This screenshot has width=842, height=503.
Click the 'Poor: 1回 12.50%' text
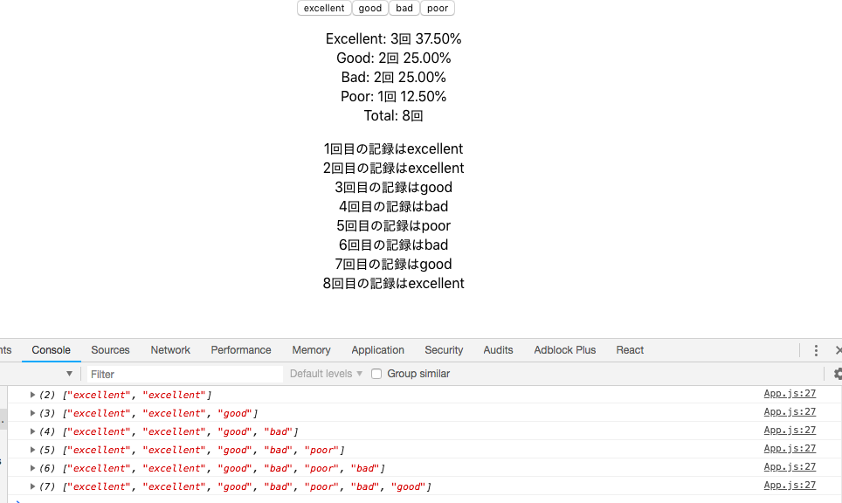click(x=394, y=97)
